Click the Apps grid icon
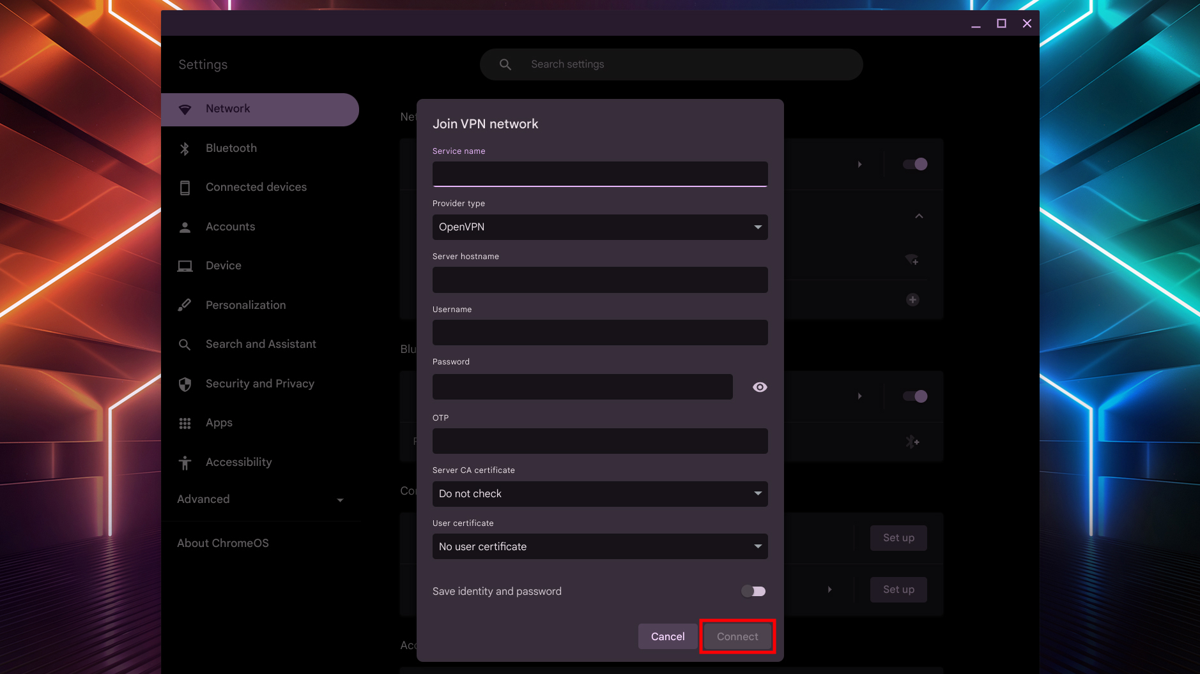The image size is (1200, 674). [x=185, y=423]
